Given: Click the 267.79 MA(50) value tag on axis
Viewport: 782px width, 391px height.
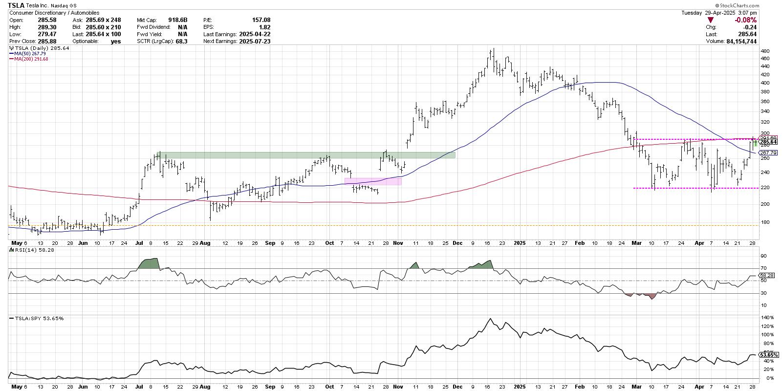Looking at the screenshot, I should coord(768,153).
